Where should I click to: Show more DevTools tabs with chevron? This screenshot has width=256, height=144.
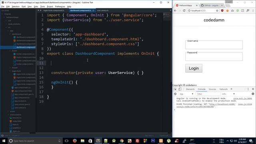pyautogui.click(x=231, y=89)
